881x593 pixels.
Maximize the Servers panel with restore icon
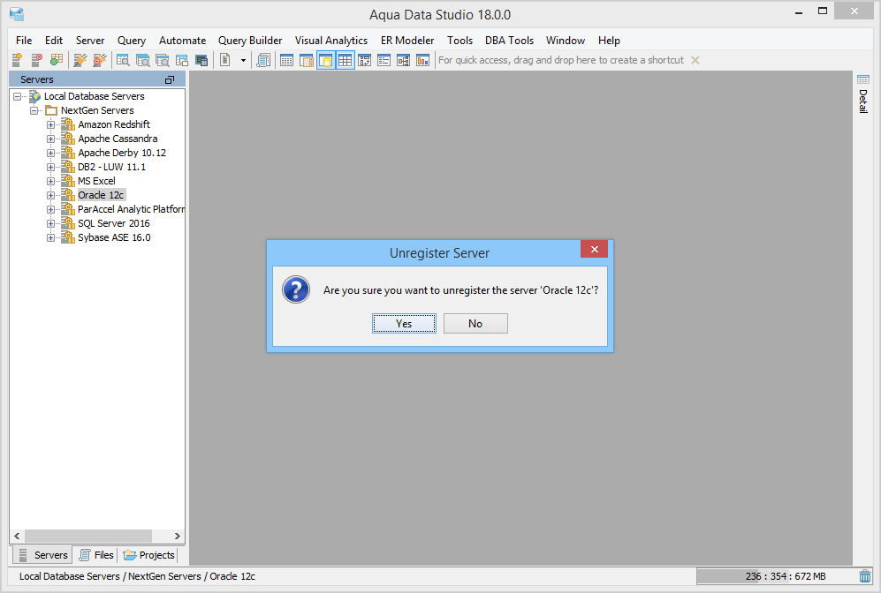coord(169,80)
